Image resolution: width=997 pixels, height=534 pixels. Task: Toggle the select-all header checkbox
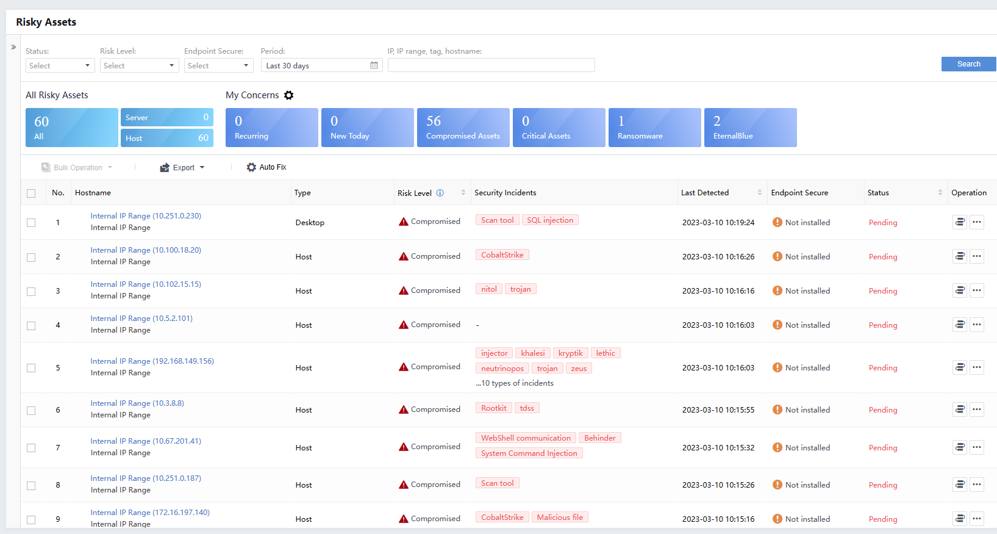click(x=31, y=193)
